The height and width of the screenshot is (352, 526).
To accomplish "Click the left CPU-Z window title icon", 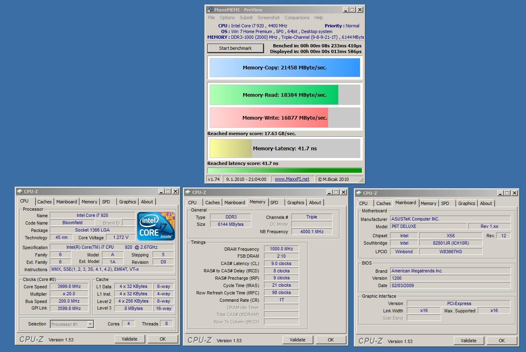I will point(20,191).
